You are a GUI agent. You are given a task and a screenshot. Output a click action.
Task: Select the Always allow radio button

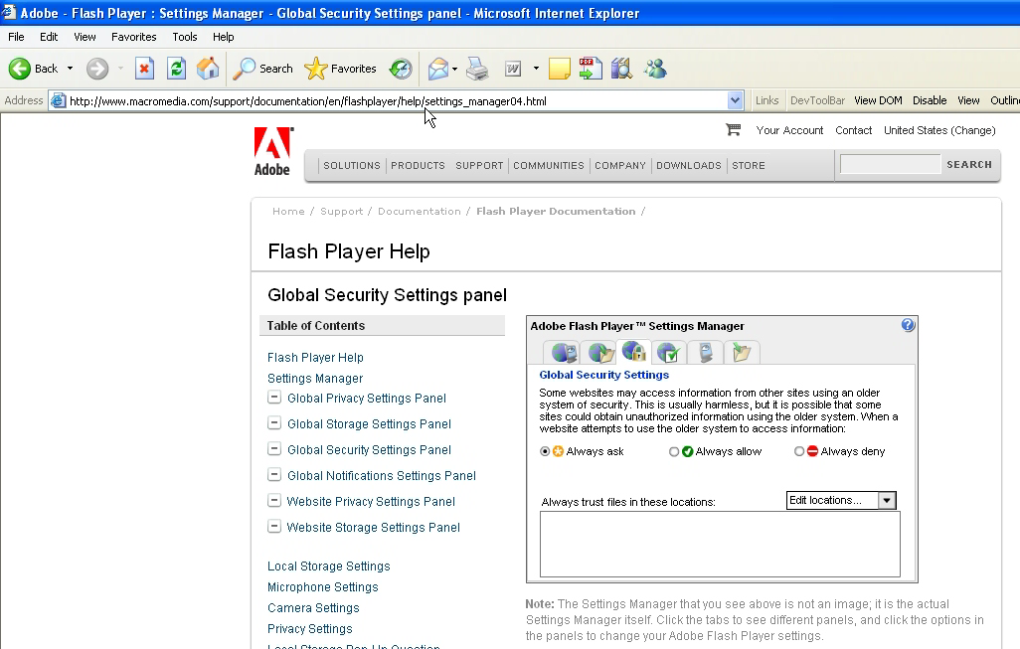(x=674, y=451)
